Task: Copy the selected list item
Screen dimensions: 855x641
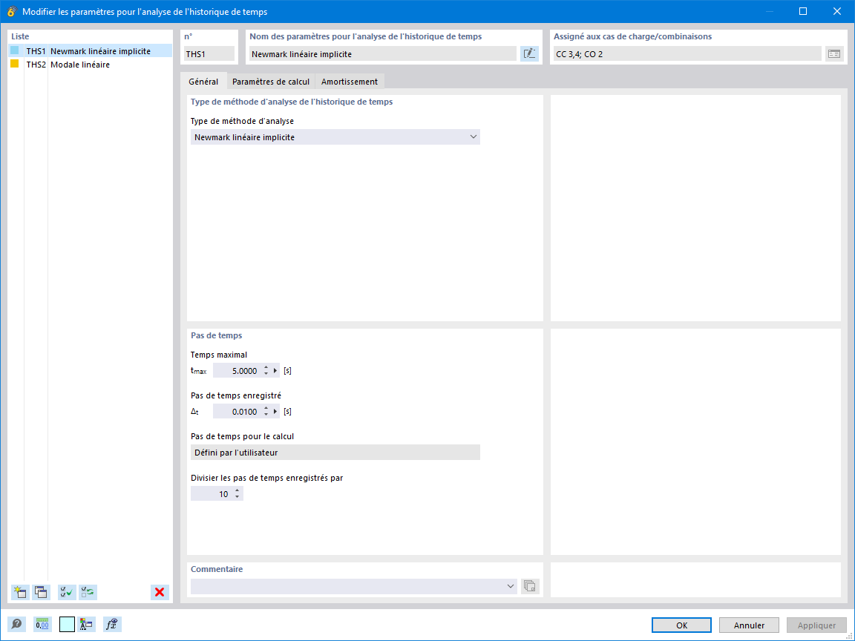Action: 41,592
